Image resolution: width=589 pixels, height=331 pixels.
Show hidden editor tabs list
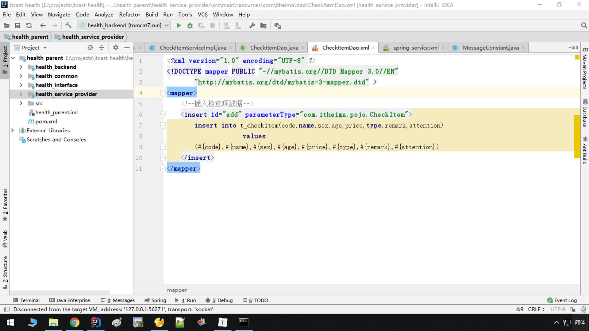point(573,48)
